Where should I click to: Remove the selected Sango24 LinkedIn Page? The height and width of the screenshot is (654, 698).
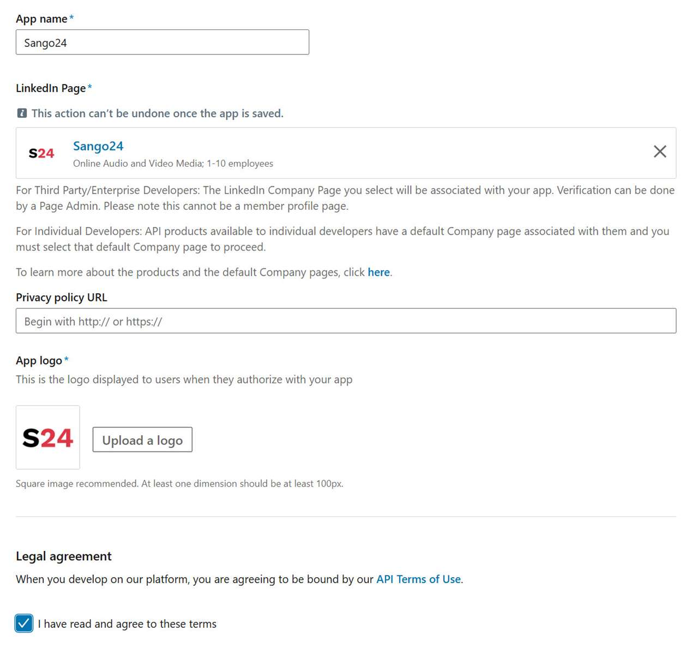(x=660, y=152)
